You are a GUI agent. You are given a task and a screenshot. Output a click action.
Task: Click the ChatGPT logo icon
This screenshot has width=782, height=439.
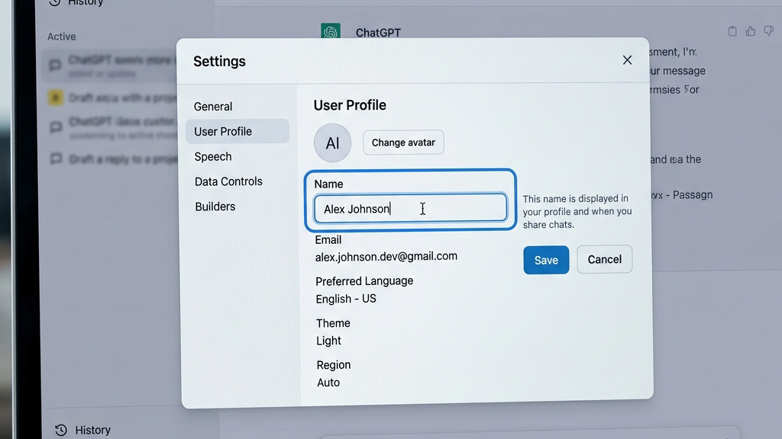(330, 31)
